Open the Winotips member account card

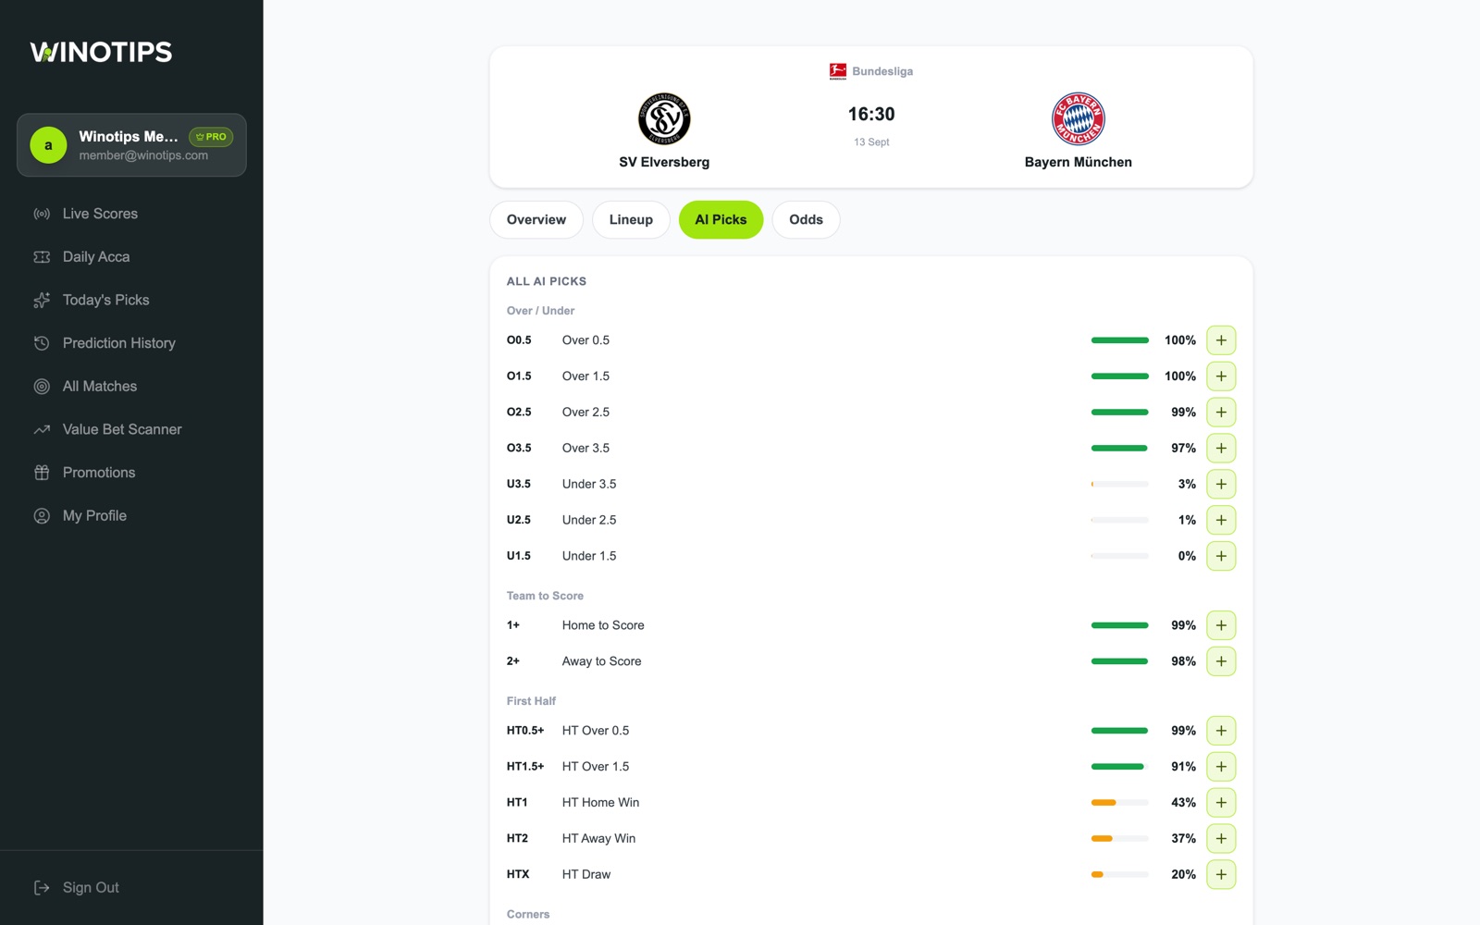tap(131, 145)
